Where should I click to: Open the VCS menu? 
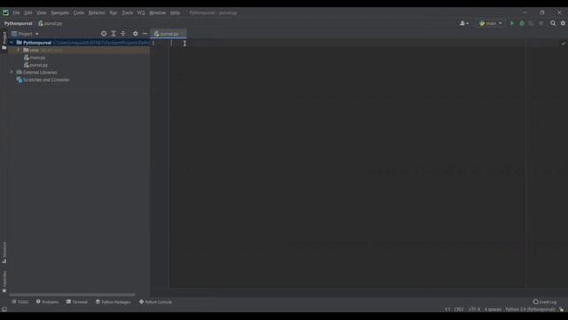[141, 12]
